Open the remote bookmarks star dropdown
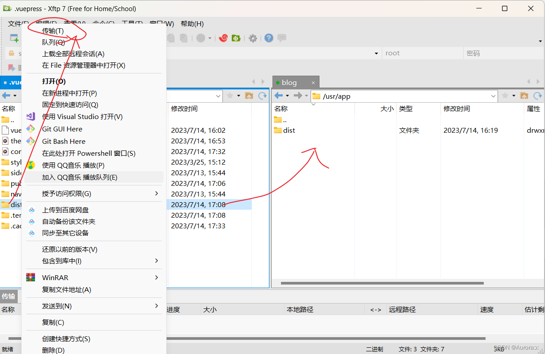The image size is (545, 354). (507, 96)
